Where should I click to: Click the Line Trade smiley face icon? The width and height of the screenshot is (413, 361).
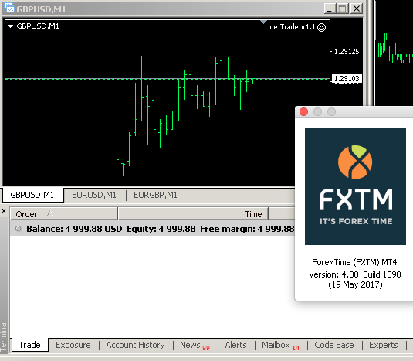(x=321, y=27)
